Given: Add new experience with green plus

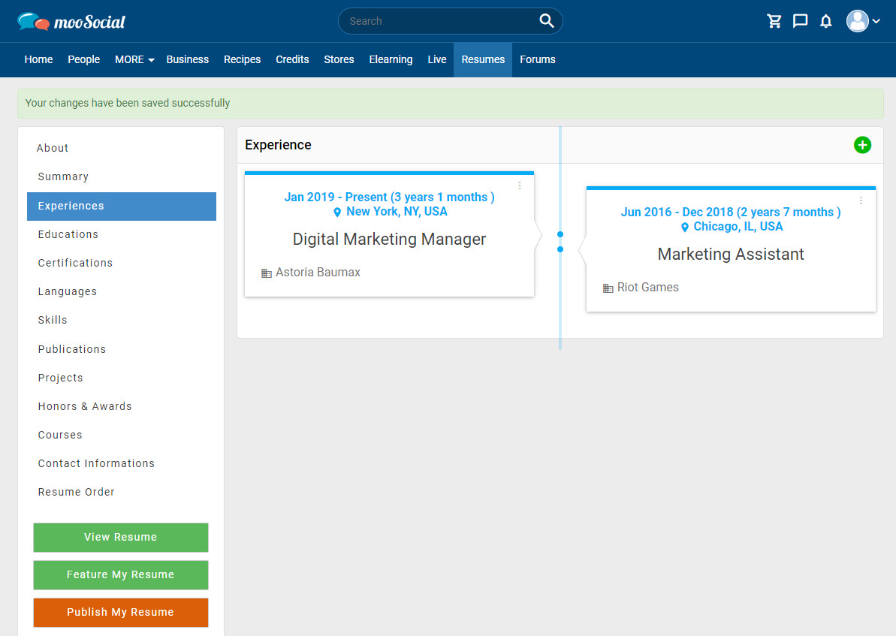Looking at the screenshot, I should (862, 145).
